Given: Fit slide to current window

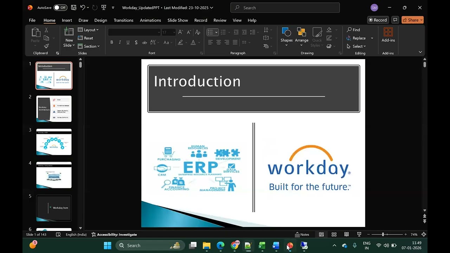Looking at the screenshot, I should 424,234.
